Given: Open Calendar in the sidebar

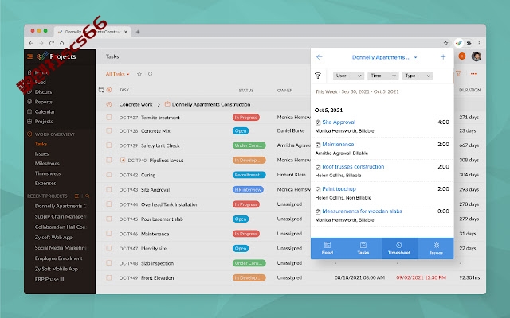Looking at the screenshot, I should click(45, 111).
